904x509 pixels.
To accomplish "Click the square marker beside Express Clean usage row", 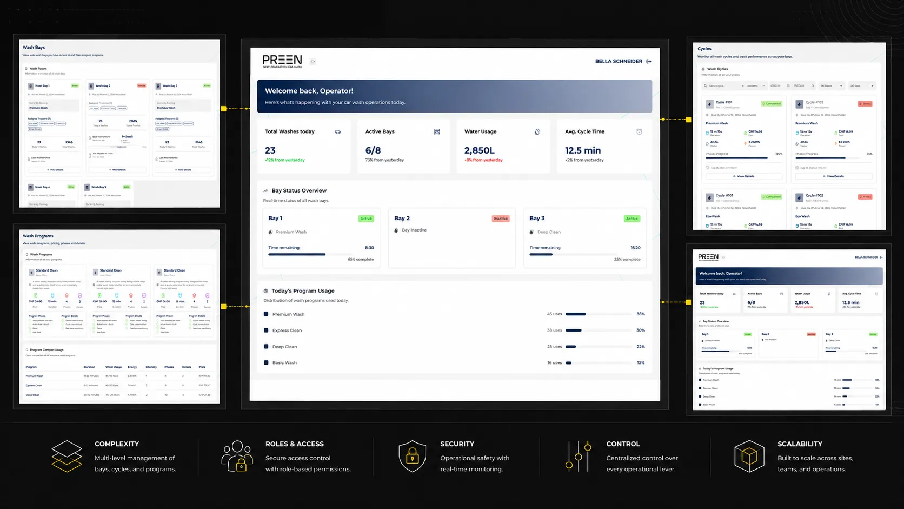I will point(266,330).
